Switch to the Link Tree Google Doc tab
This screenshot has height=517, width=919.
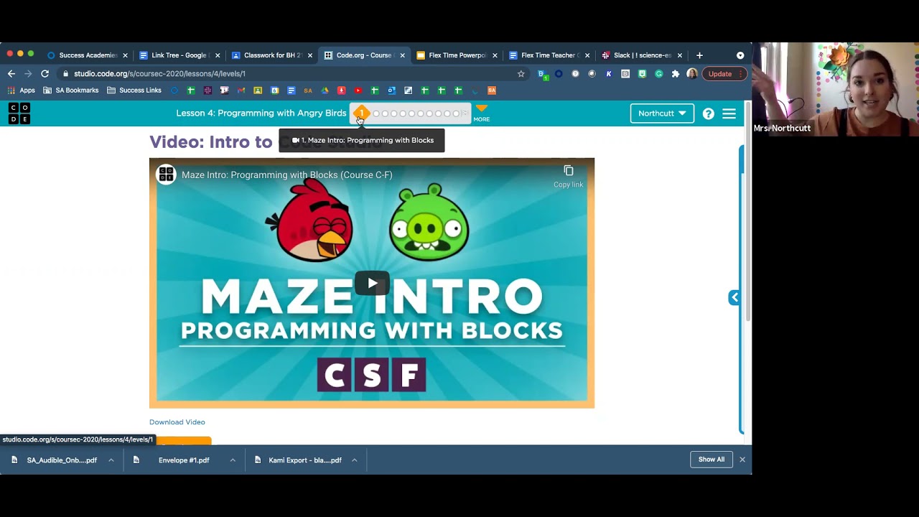pyautogui.click(x=179, y=55)
